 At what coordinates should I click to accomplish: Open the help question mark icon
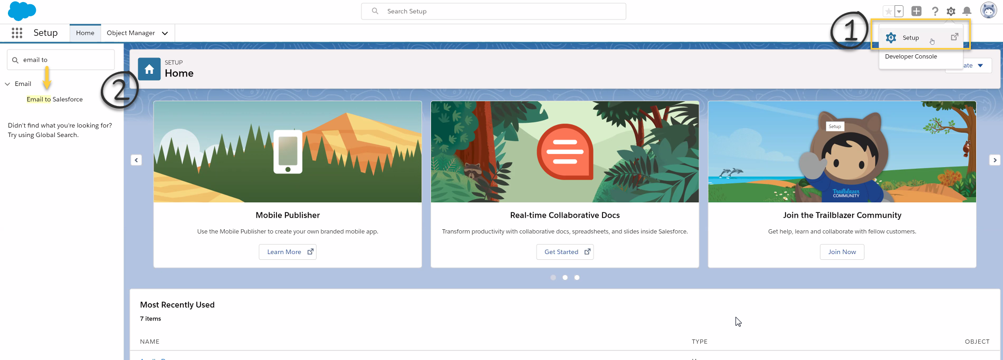tap(935, 11)
